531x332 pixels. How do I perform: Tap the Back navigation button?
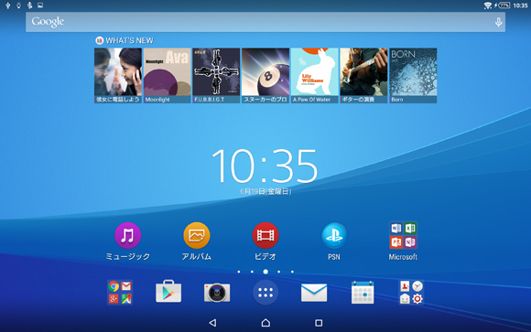(x=212, y=323)
